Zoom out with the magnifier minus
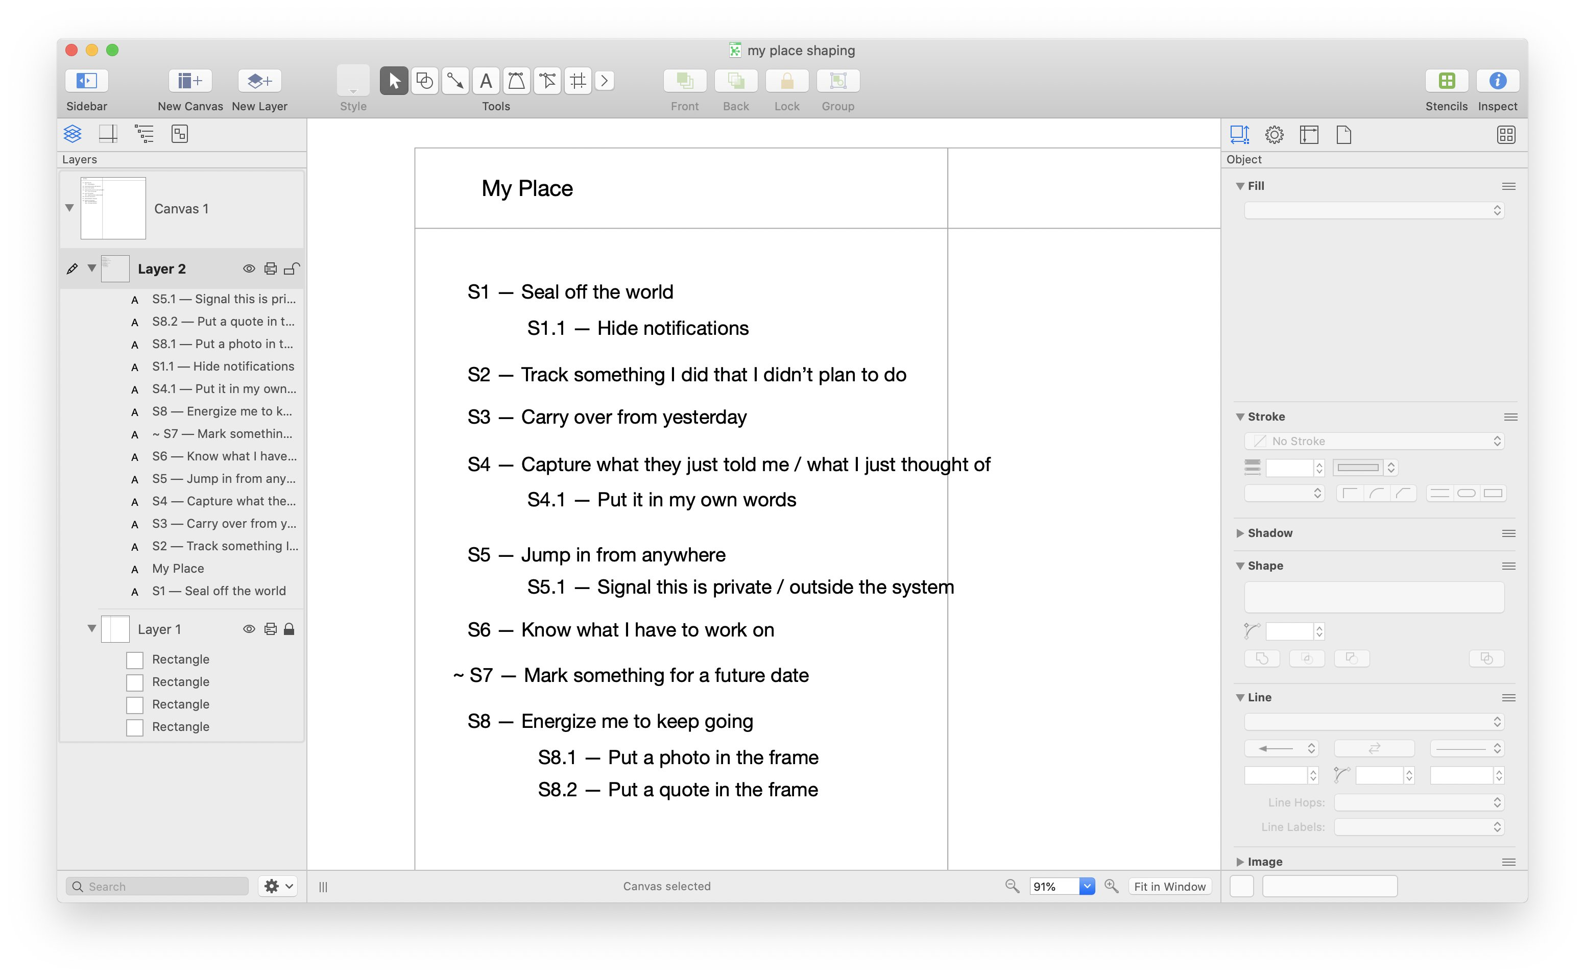 coord(1012,886)
